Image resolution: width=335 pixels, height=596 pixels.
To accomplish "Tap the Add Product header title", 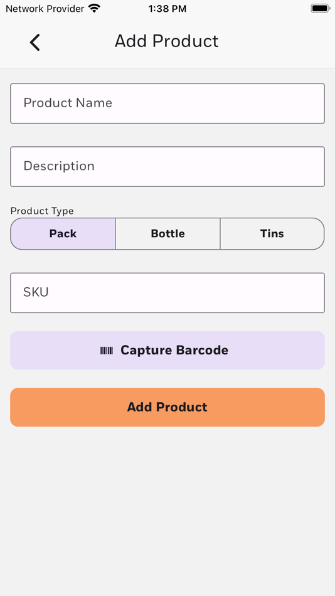I will [166, 41].
